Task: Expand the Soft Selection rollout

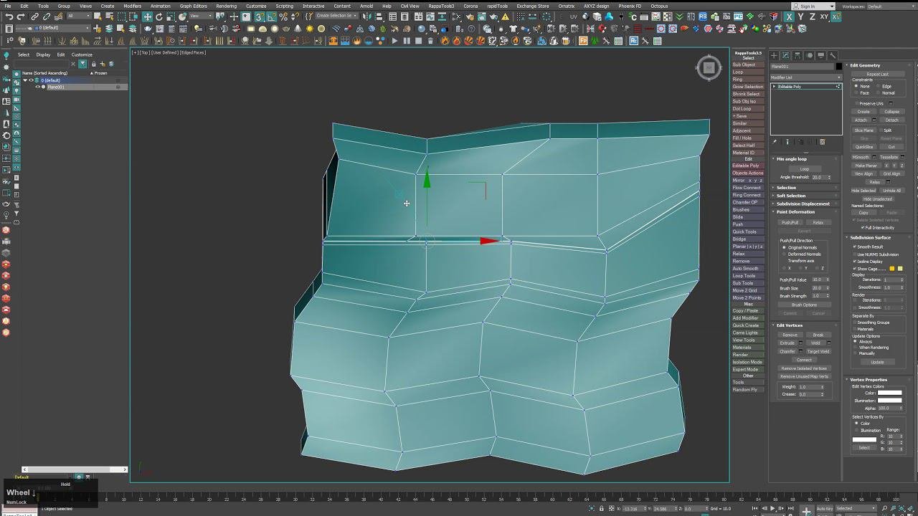Action: (x=791, y=196)
